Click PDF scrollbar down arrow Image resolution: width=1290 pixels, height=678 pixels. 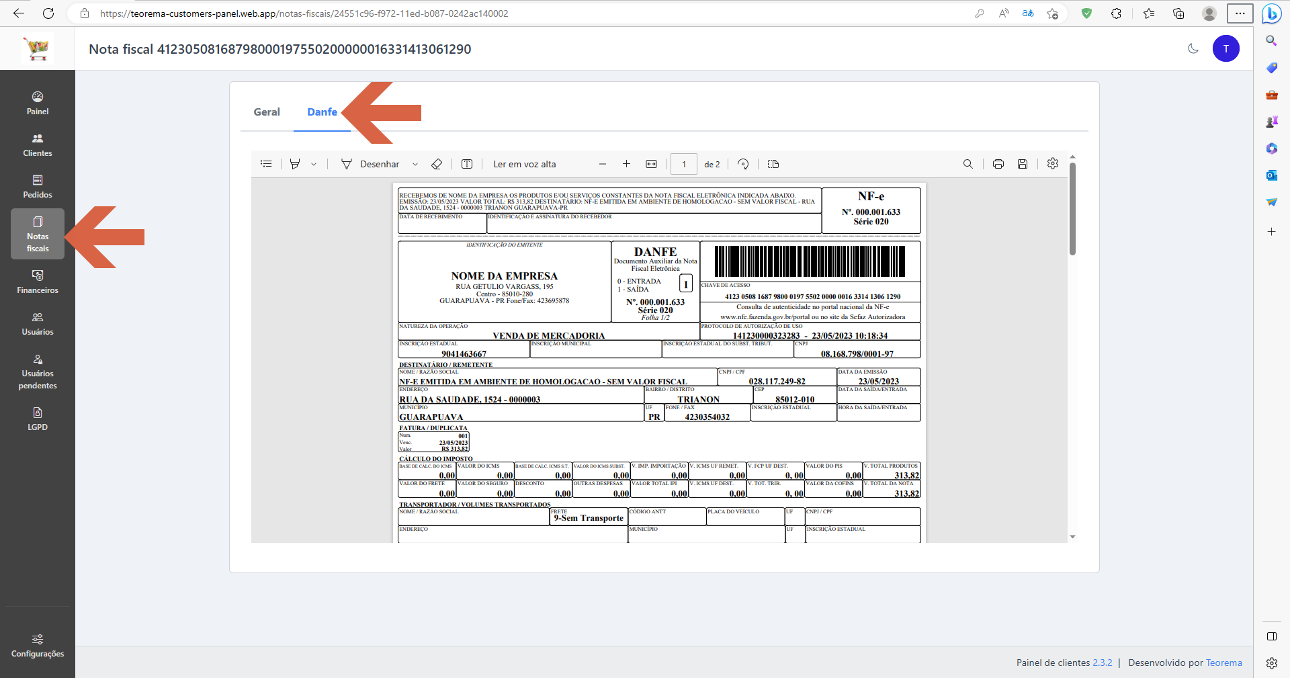[x=1072, y=537]
